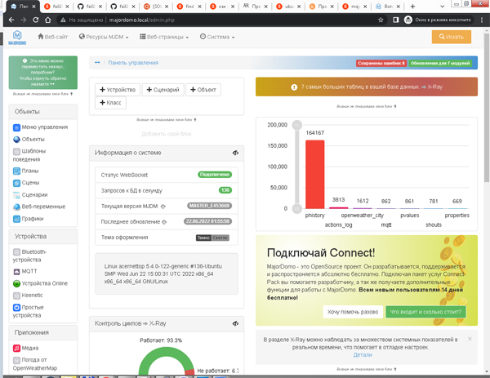Click Добавить свой блок link
Screen dimensions: 490x378
point(167,134)
